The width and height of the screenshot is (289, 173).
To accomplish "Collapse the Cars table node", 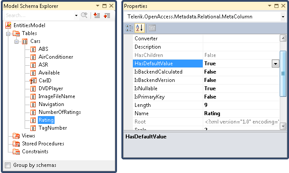I will click(16, 42).
